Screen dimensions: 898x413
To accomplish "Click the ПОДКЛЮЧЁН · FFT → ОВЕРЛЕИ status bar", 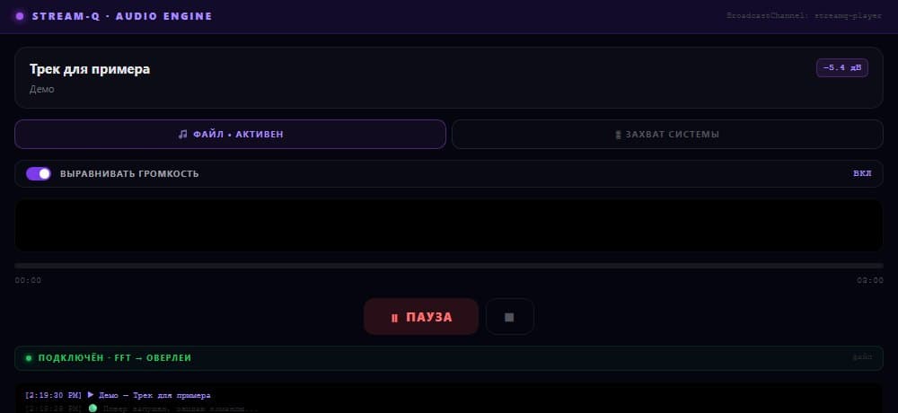I will (x=449, y=358).
